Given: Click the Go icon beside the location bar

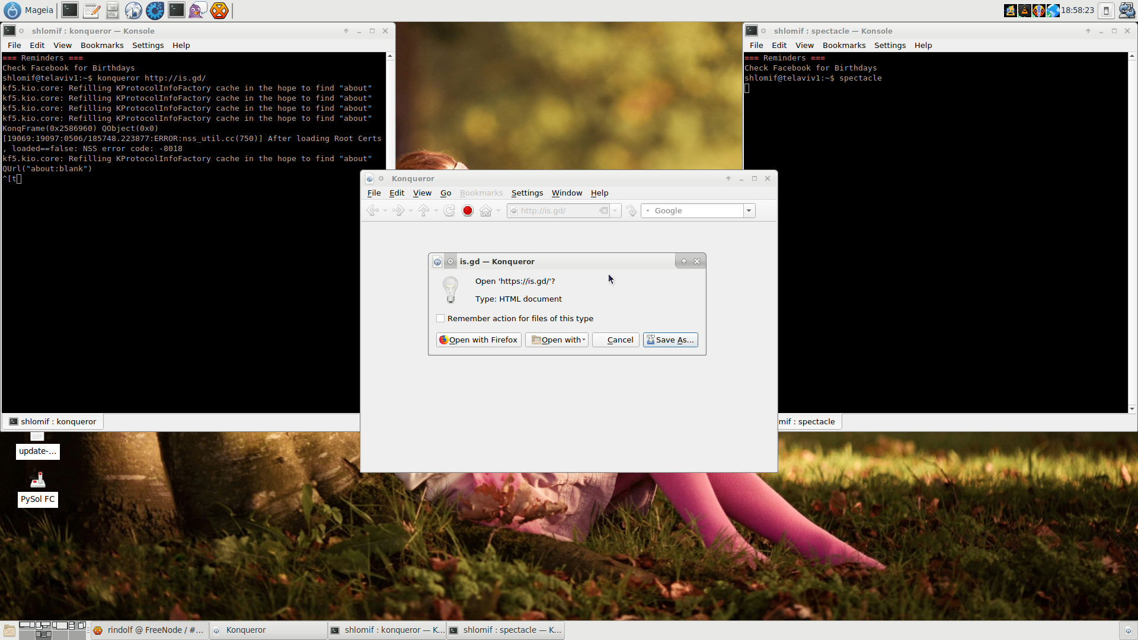Looking at the screenshot, I should [631, 210].
